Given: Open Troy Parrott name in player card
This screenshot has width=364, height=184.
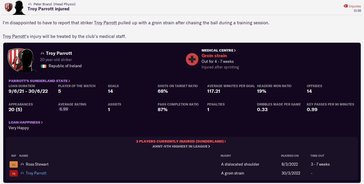Looking at the screenshot, I should tap(59, 53).
